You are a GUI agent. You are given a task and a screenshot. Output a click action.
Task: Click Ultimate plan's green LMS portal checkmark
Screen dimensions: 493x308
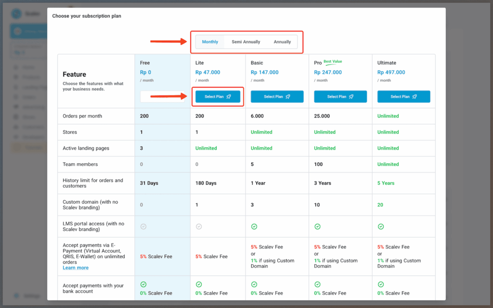(380, 226)
